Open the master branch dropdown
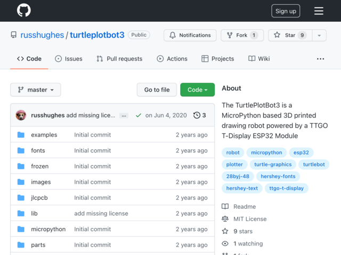 [x=36, y=90]
